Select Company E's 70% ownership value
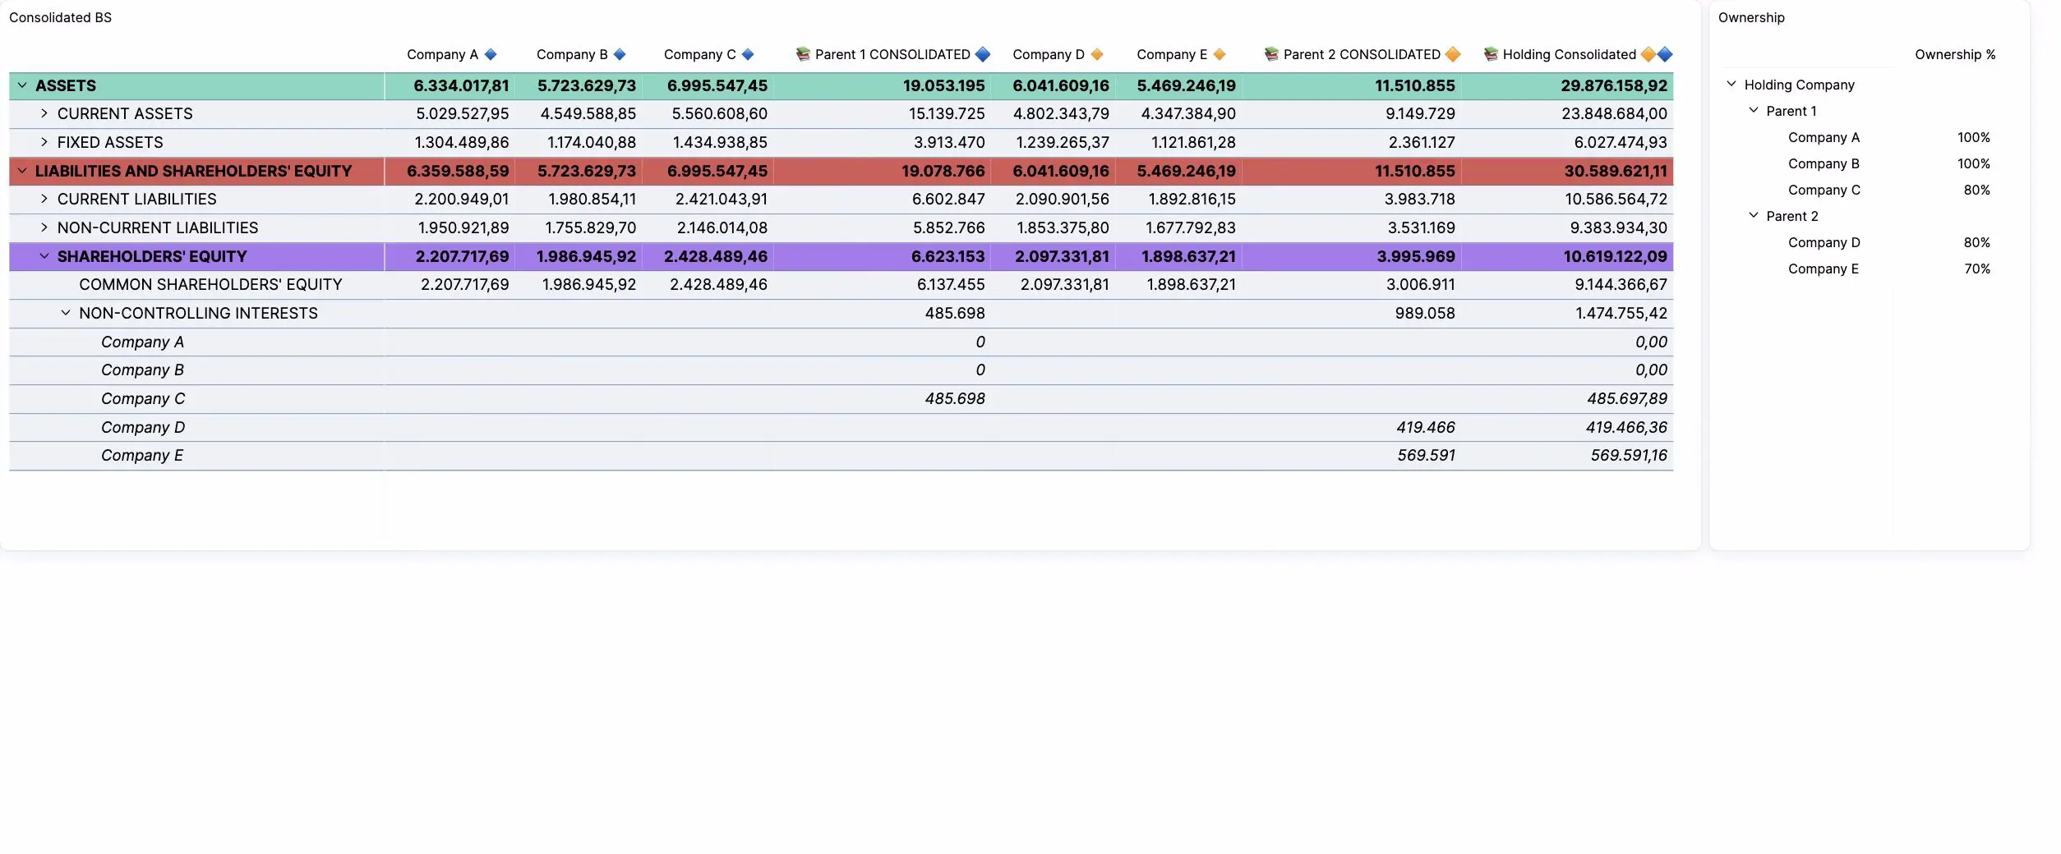This screenshot has width=2061, height=854. click(1976, 269)
